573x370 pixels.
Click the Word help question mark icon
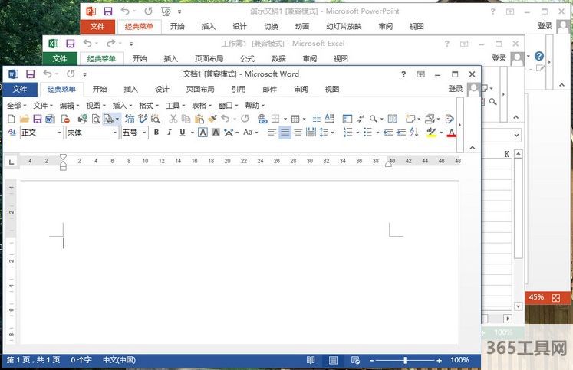(x=403, y=74)
